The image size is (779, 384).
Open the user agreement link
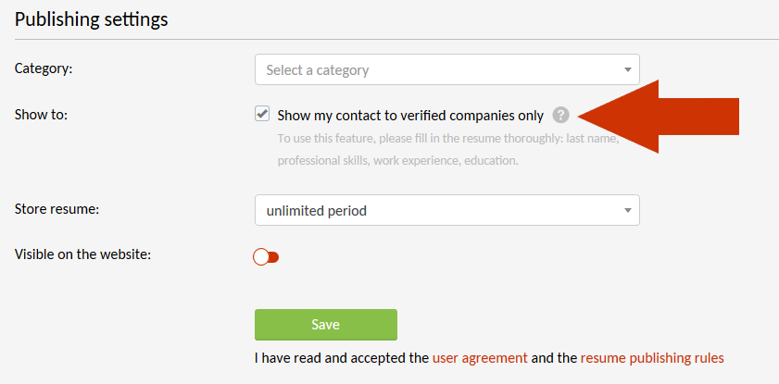point(480,357)
